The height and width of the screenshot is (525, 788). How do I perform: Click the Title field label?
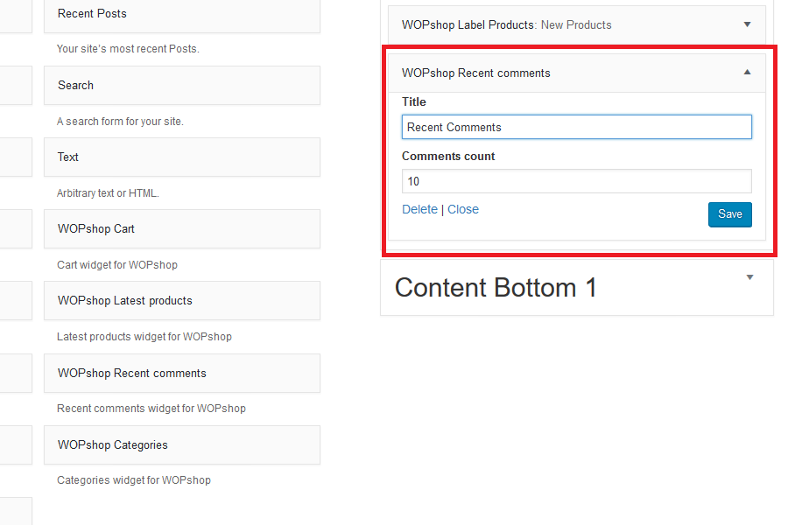pyautogui.click(x=414, y=101)
